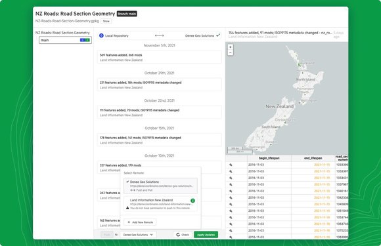Click the sync arrows between repositories
Screen dimensions: 381x246
(x=160, y=35)
